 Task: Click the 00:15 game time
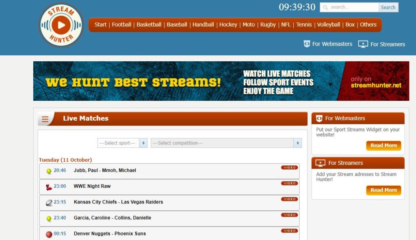tap(60, 234)
